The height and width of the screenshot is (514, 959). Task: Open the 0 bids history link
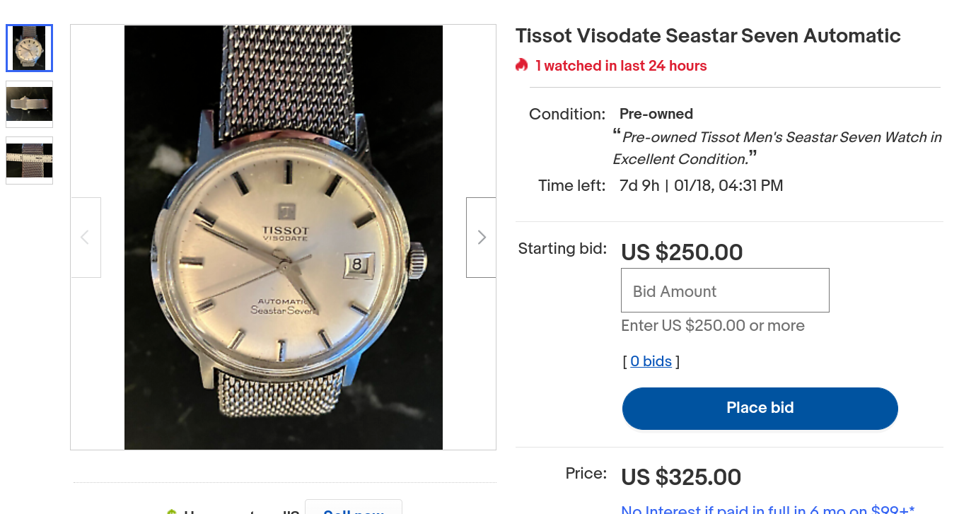651,361
